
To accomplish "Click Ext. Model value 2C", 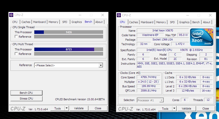I will 175,59.
